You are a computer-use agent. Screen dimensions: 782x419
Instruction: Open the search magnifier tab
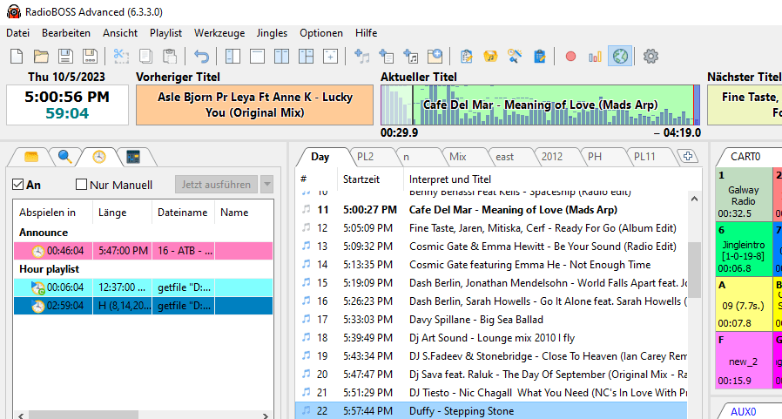64,157
